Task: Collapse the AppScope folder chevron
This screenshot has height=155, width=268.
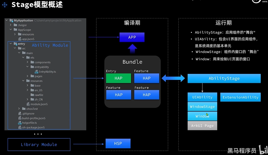Action: pyautogui.click(x=11, y=29)
